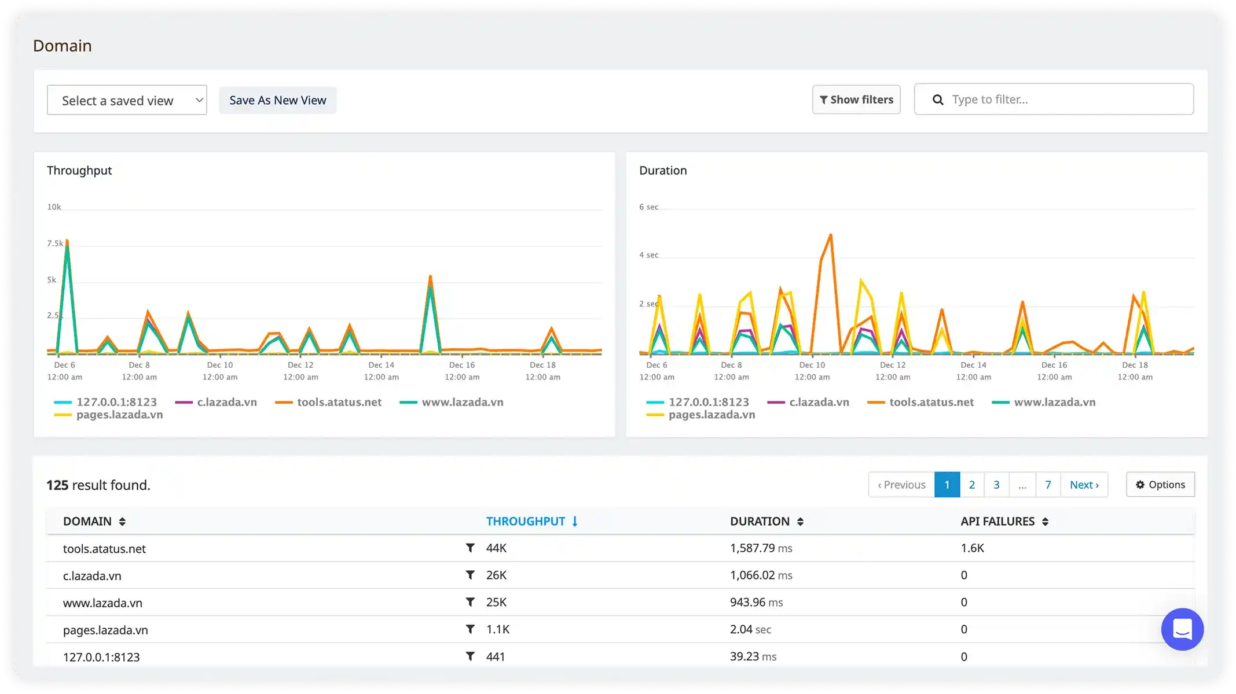
Task: Click filter icon in 127.0.0.1:8123 row
Action: (x=470, y=656)
